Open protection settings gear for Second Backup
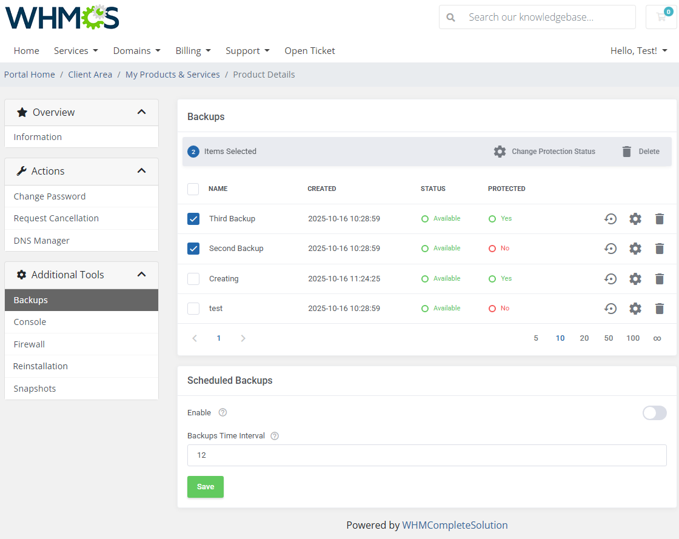Image resolution: width=679 pixels, height=539 pixels. point(635,249)
